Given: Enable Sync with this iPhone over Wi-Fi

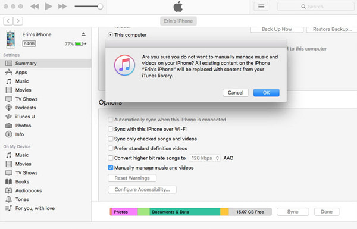Looking at the screenshot, I should pos(111,129).
